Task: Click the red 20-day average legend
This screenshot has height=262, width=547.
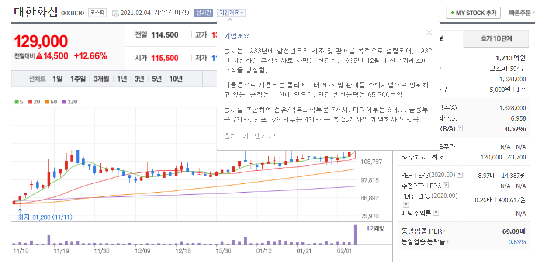Action: coord(34,102)
